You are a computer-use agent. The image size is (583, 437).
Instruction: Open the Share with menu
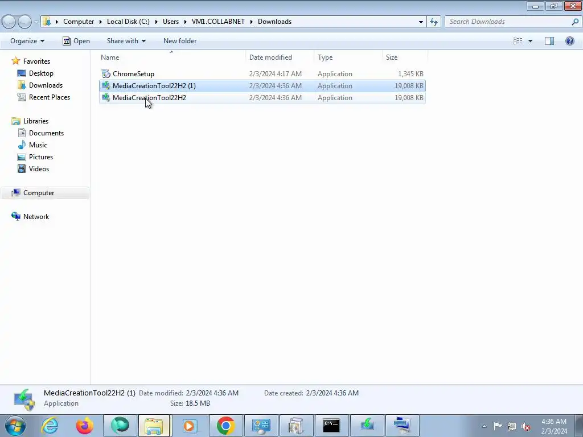click(126, 41)
